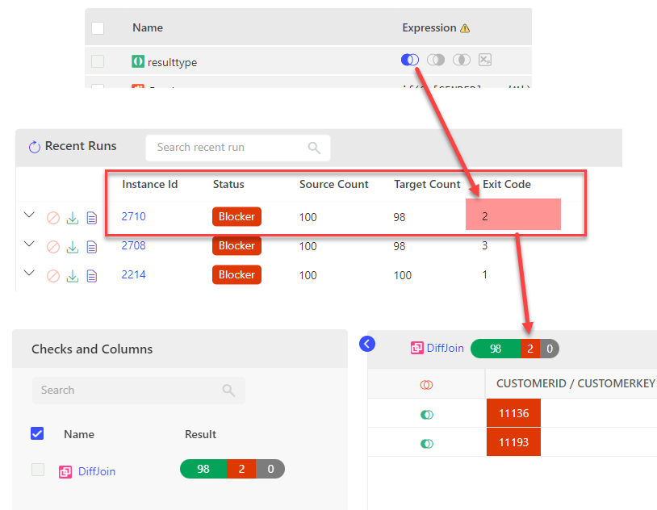657x510 pixels.
Task: Uncheck the Name header checkbox in Checks and Columns
Action: 37,434
